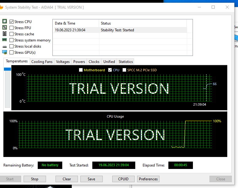This screenshot has height=188, width=238.
Task: Uncheck the Stress CPU checkbox
Action: pos(12,22)
